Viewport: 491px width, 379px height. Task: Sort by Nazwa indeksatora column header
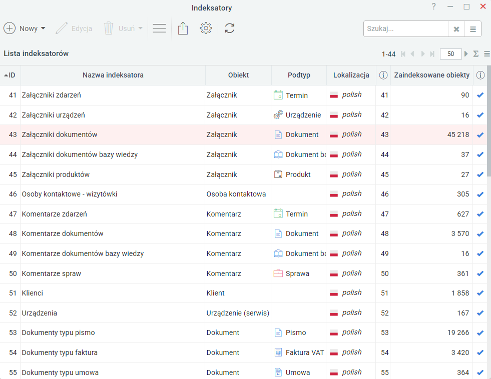pyautogui.click(x=113, y=75)
